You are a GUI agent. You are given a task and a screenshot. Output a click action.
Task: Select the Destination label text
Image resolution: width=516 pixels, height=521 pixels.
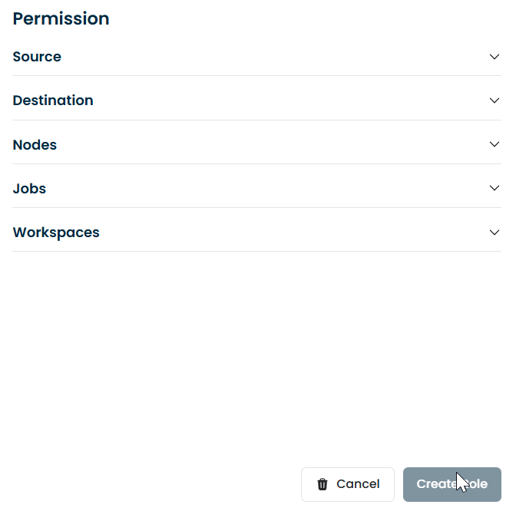point(53,101)
